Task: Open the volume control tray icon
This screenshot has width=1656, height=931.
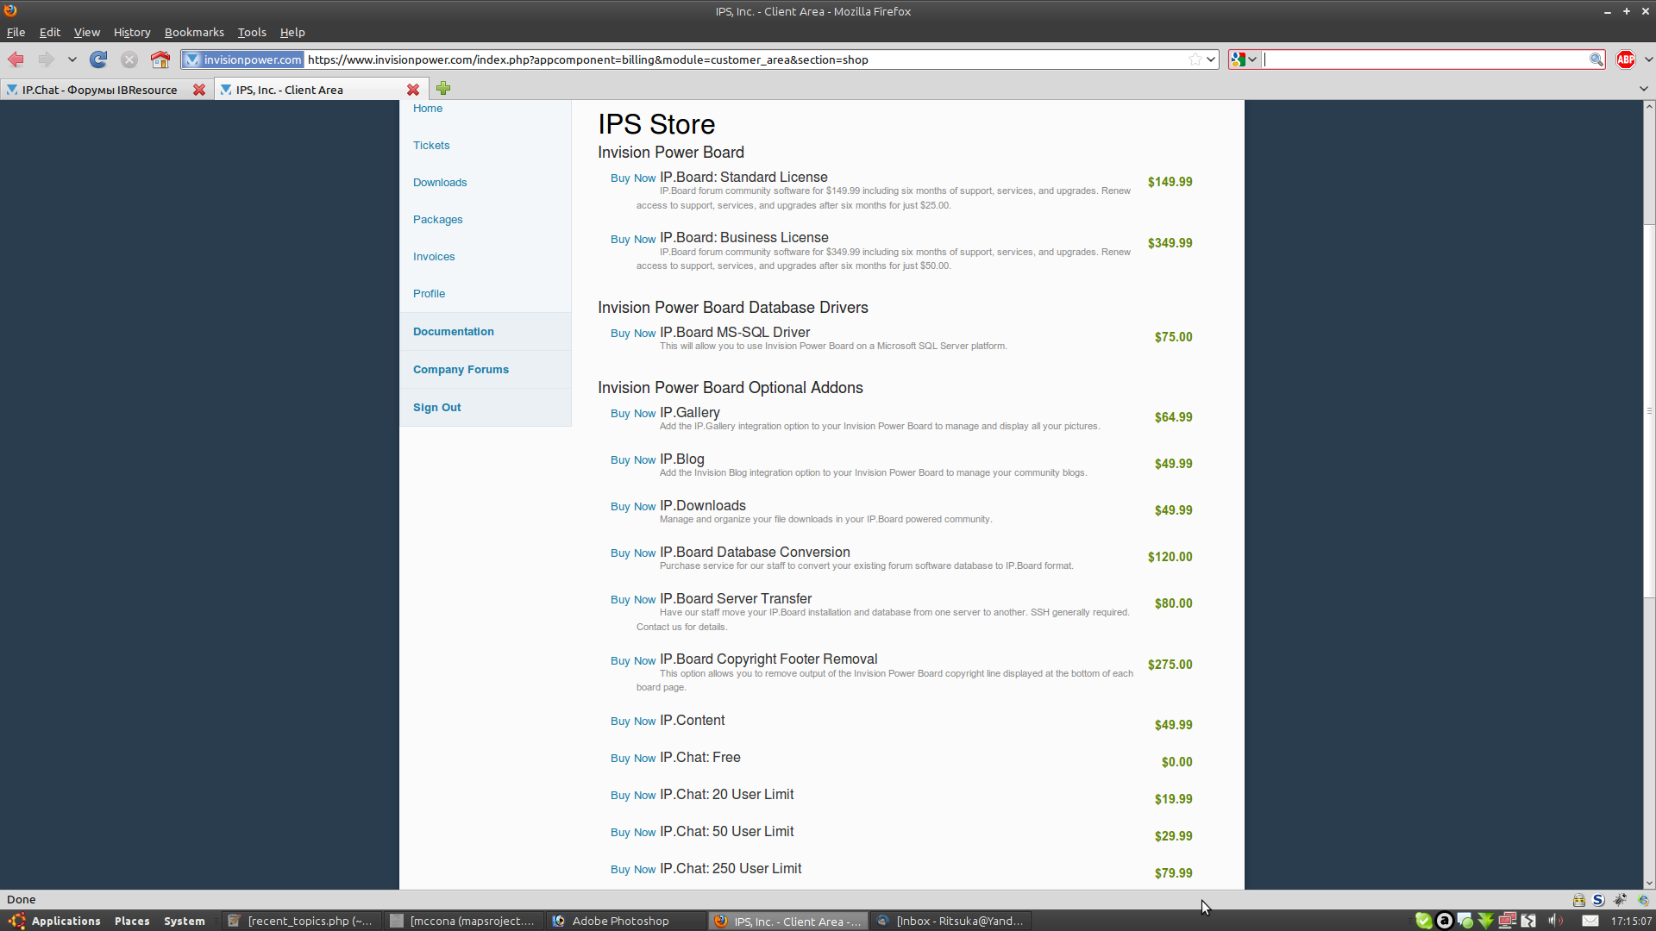Action: (1555, 921)
